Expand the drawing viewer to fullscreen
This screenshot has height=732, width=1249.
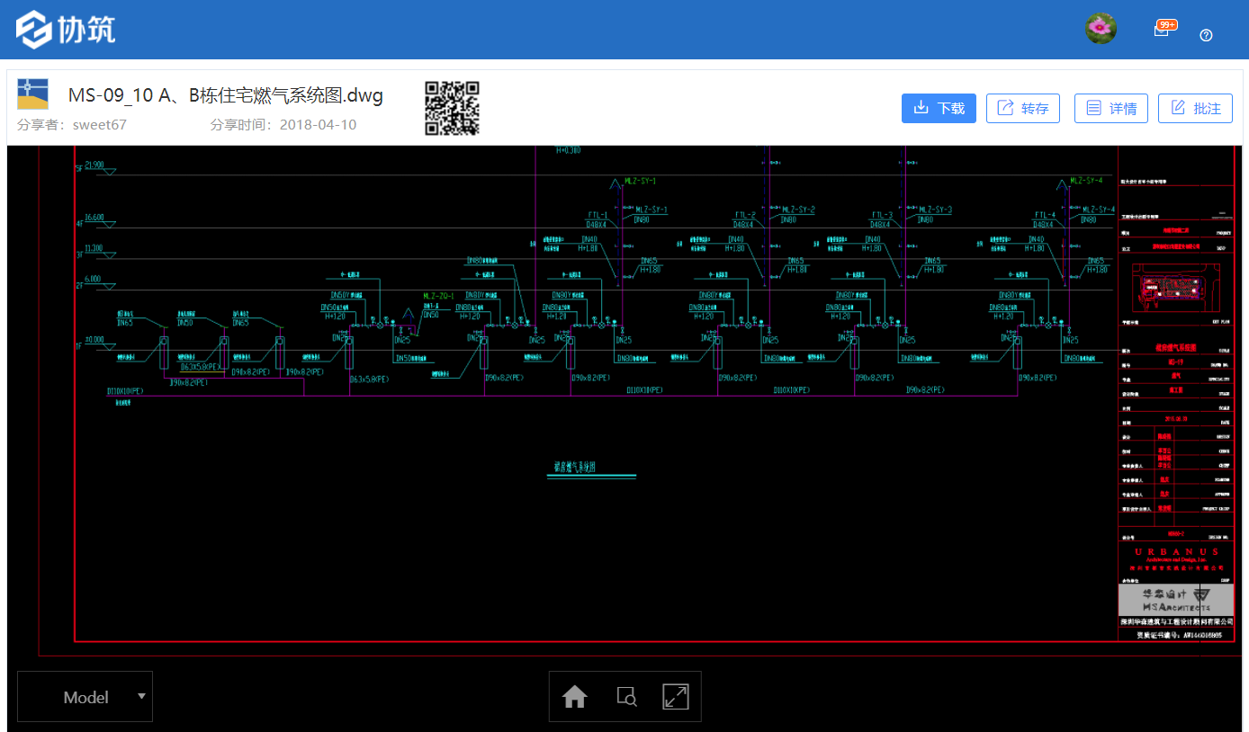pos(676,697)
